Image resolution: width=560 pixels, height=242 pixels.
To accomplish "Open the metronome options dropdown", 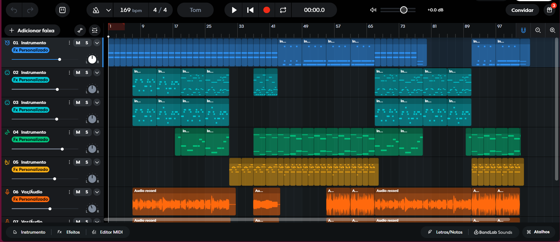I will [108, 10].
